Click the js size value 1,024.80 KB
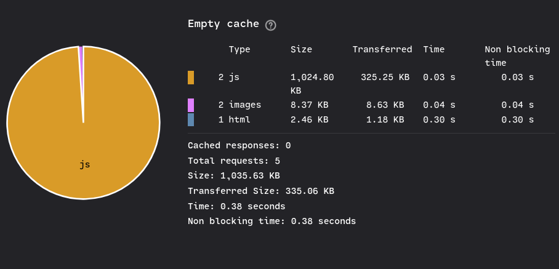 (x=312, y=84)
